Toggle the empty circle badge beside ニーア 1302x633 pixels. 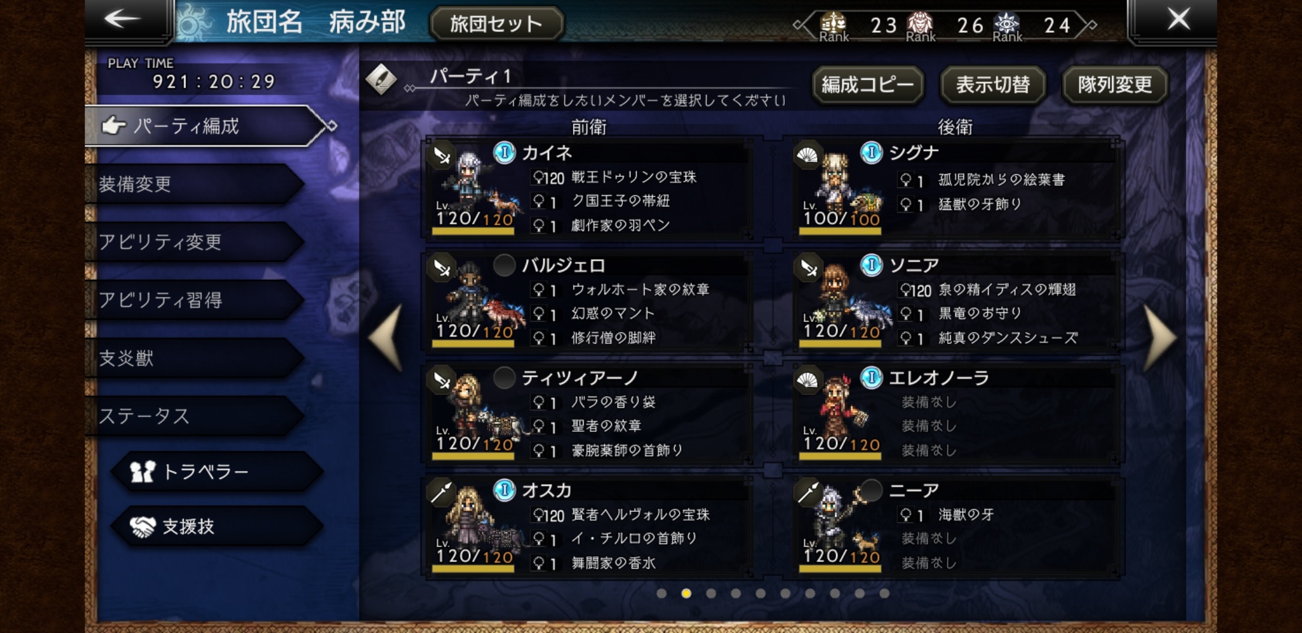click(x=872, y=491)
